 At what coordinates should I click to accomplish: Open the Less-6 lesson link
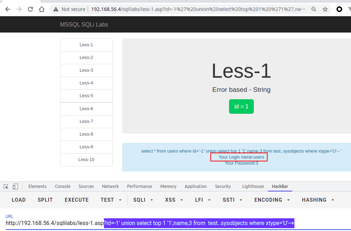pos(86,109)
